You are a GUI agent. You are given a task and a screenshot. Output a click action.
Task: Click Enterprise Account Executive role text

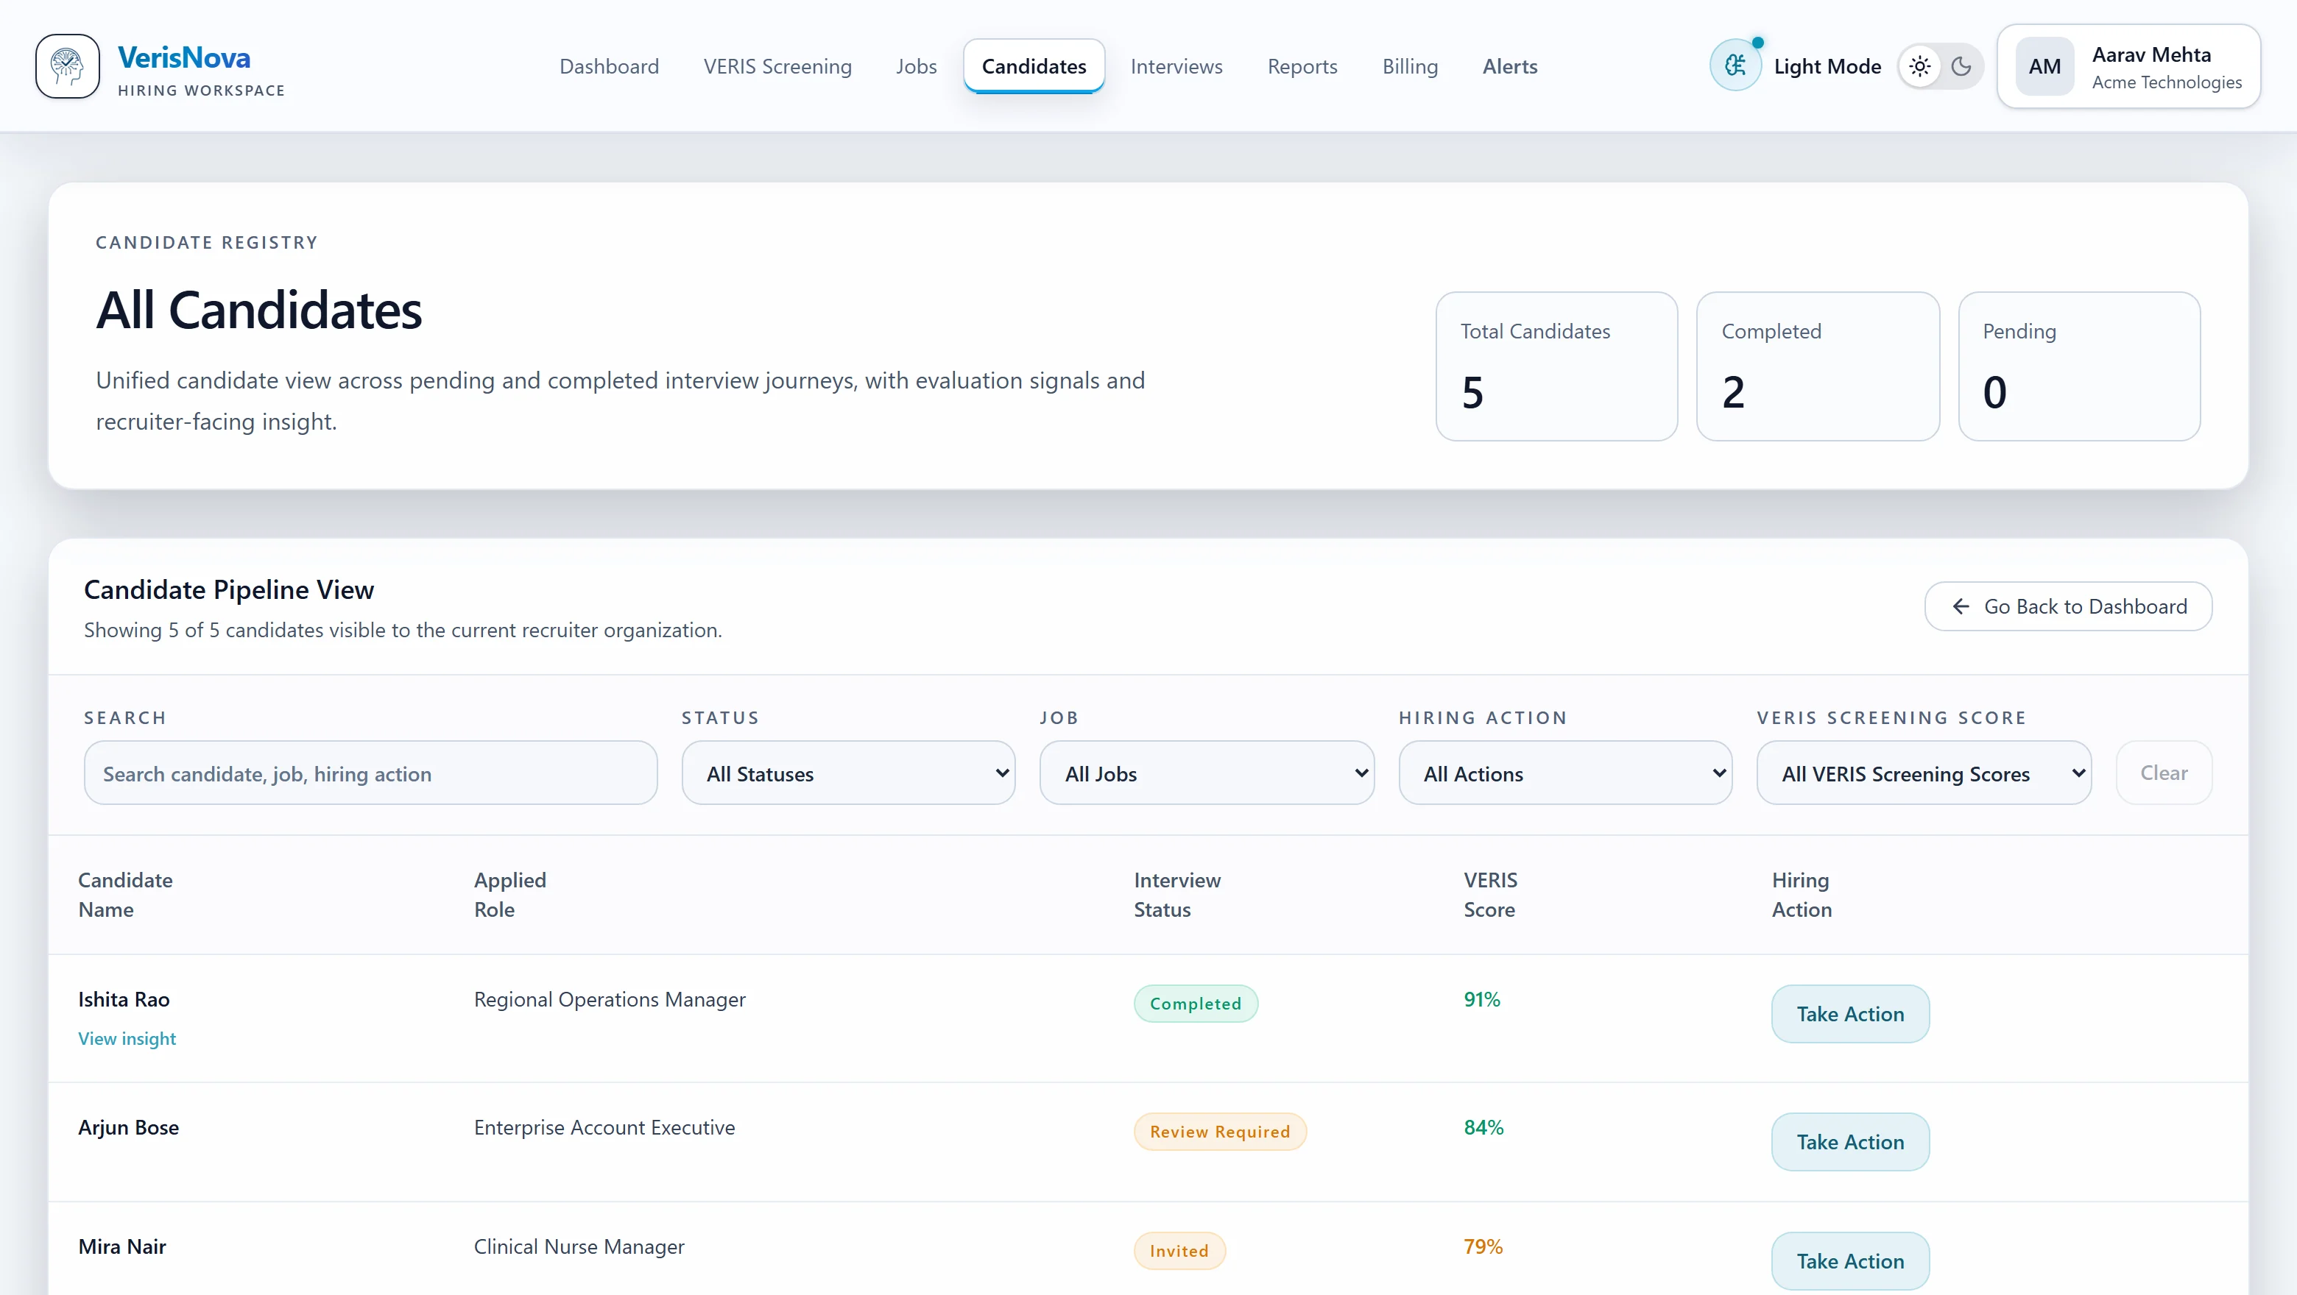(604, 1127)
